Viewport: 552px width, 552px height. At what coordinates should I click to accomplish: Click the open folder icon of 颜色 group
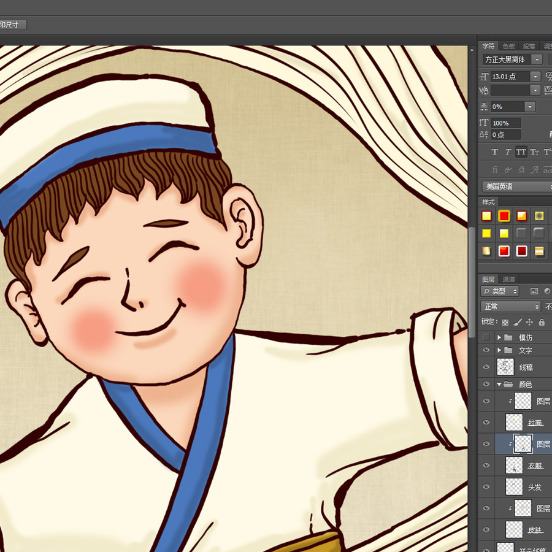508,384
